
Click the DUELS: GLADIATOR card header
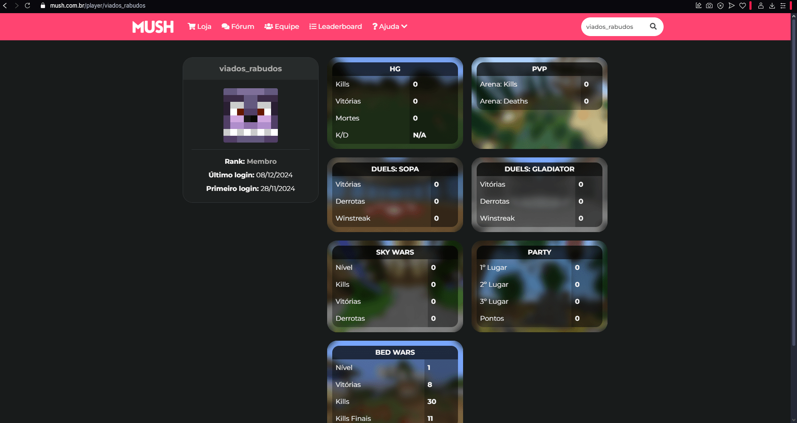(x=540, y=169)
